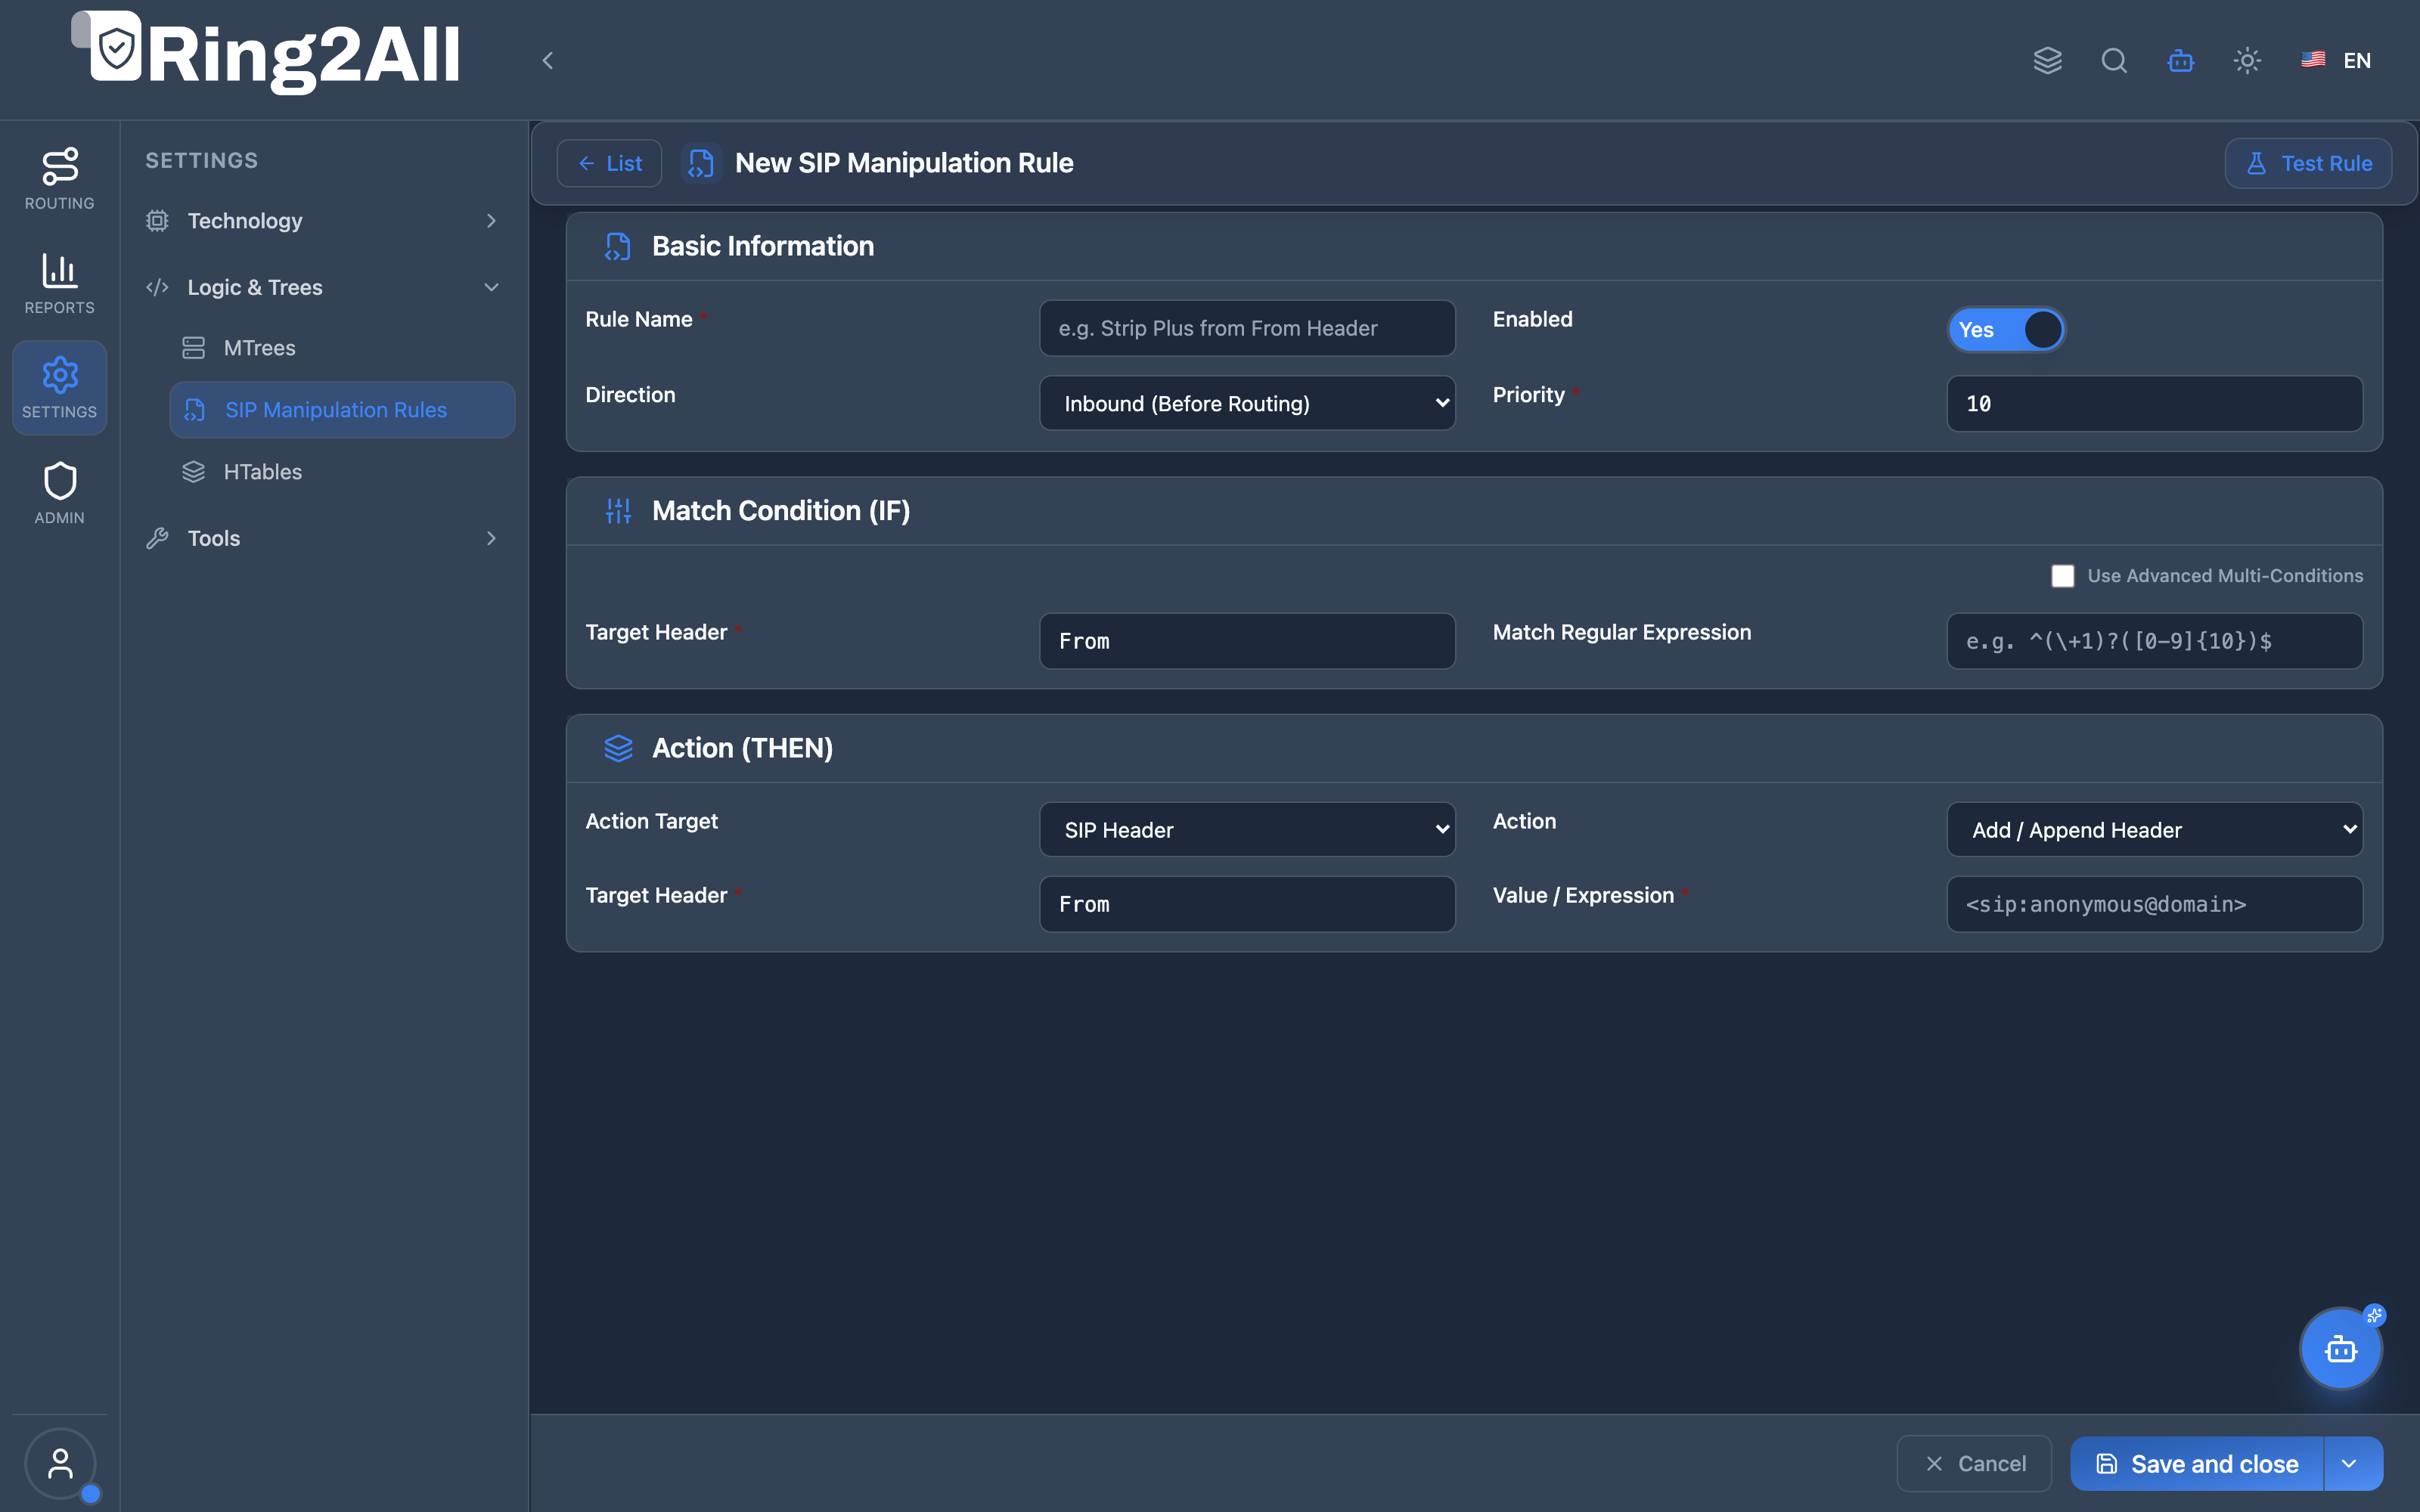Focus the Match Regular Expression field

[2154, 641]
